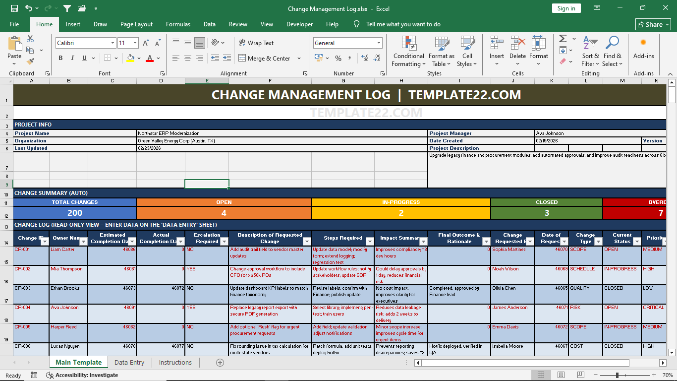Screen dimensions: 677x382
Task: Click the New sheet plus icon
Action: (x=220, y=363)
